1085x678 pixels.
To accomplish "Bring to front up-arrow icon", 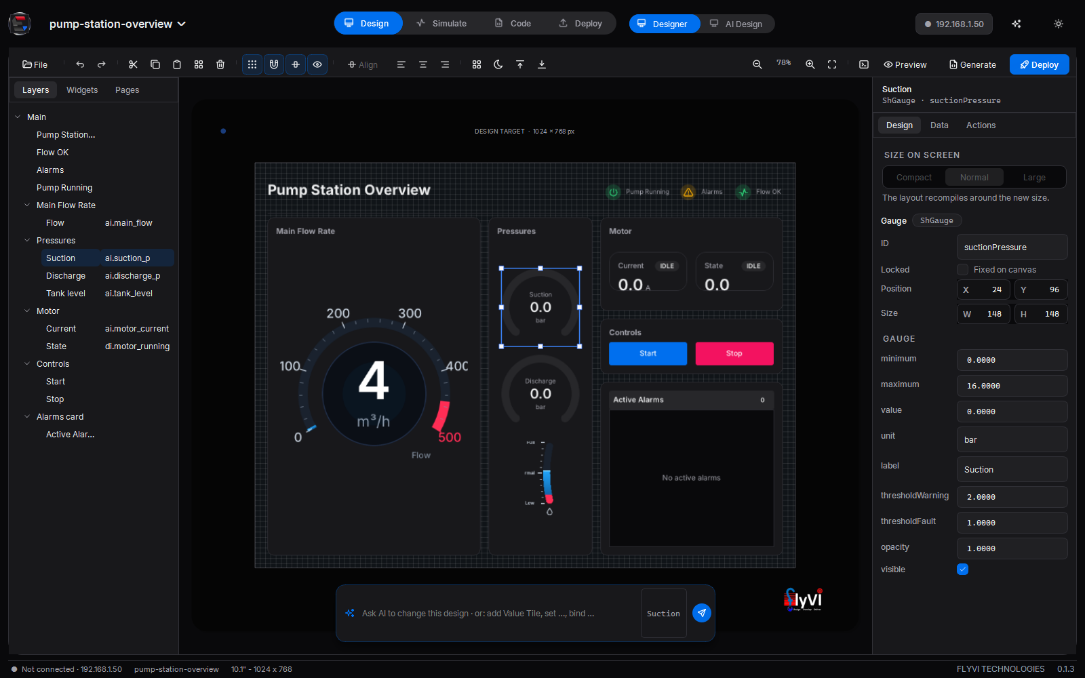I will (520, 64).
